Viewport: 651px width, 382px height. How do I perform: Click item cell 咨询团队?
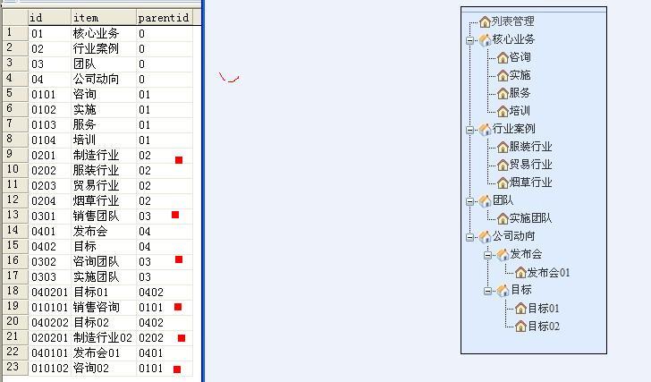coord(104,261)
